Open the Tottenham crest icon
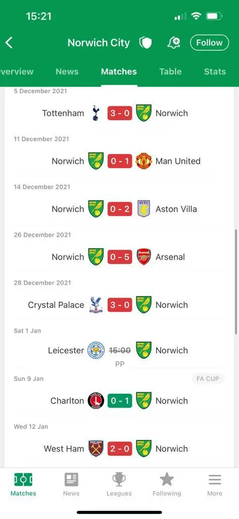This screenshot has height=519, width=239. tap(95, 113)
